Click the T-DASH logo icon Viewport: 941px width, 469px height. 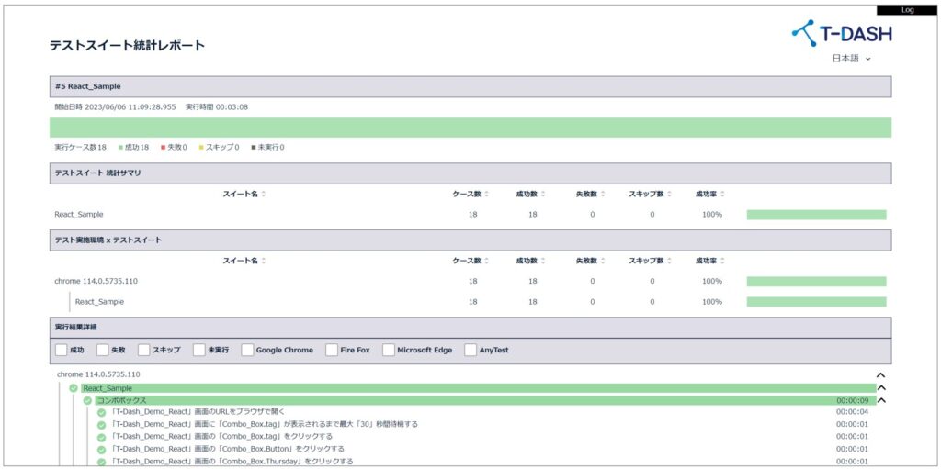[804, 33]
